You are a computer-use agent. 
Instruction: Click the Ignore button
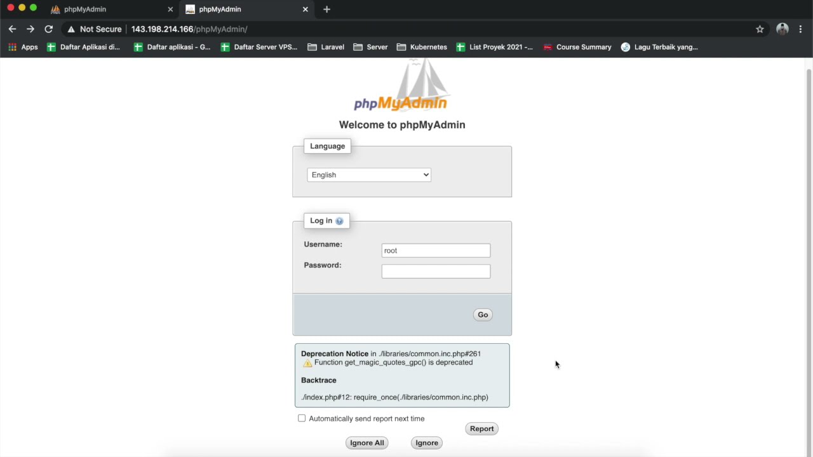[x=426, y=443]
